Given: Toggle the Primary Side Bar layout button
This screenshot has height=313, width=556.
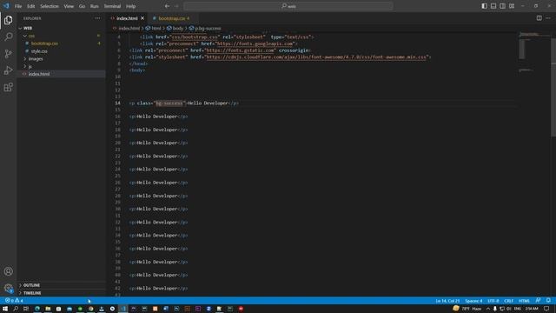Looking at the screenshot, I should tap(485, 6).
